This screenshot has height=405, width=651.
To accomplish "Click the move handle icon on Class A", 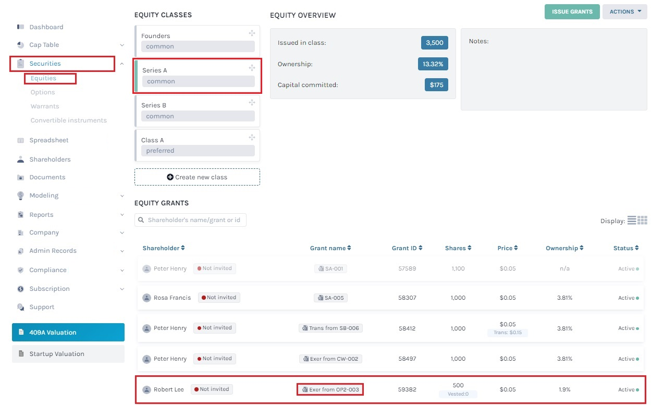I will [x=252, y=137].
